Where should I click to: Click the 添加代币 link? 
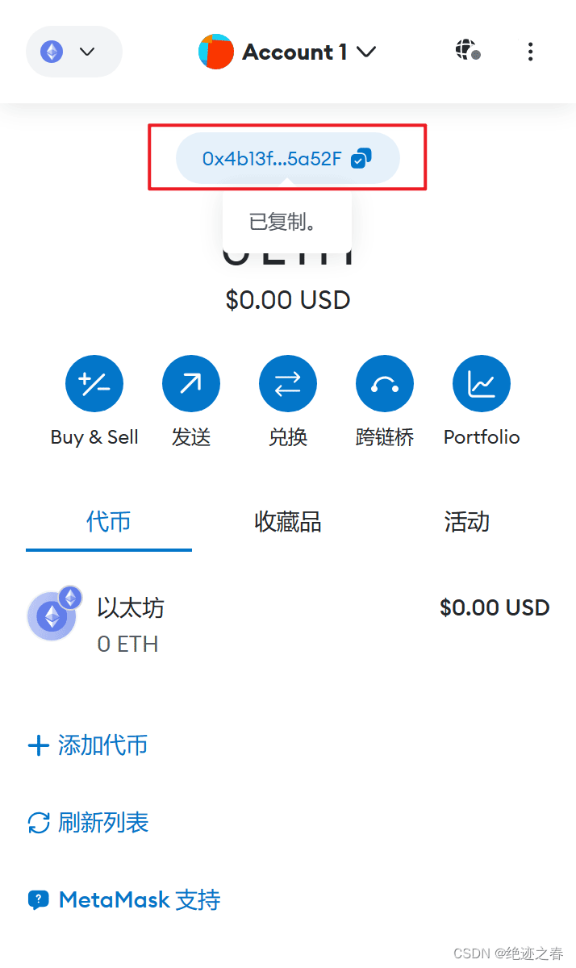point(88,745)
